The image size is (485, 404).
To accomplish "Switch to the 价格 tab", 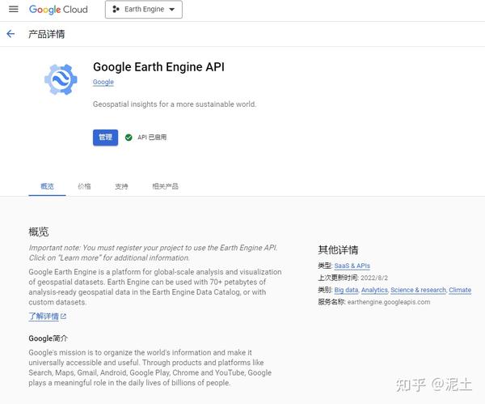I will point(84,186).
